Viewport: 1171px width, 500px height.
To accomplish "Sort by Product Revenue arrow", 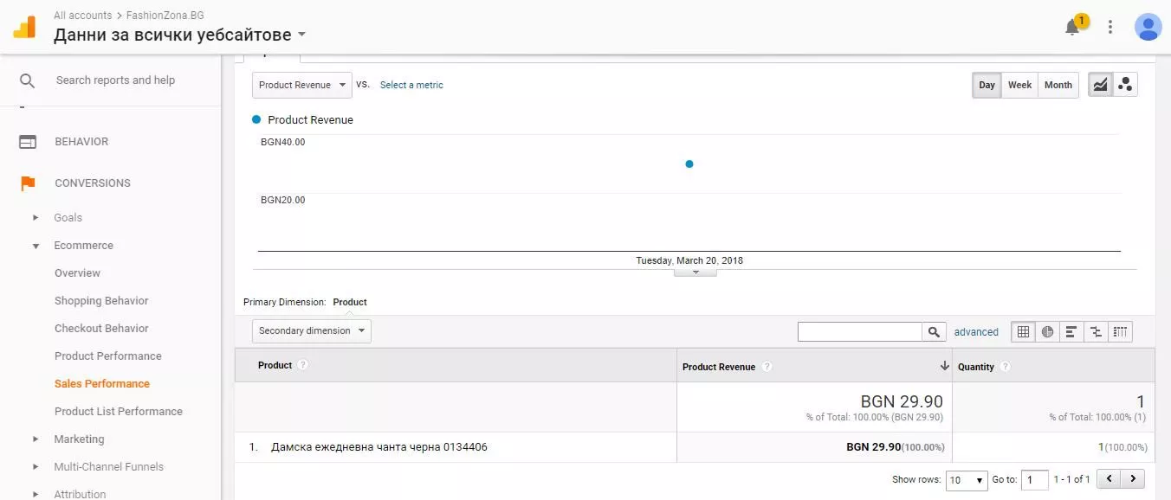I will coord(944,366).
